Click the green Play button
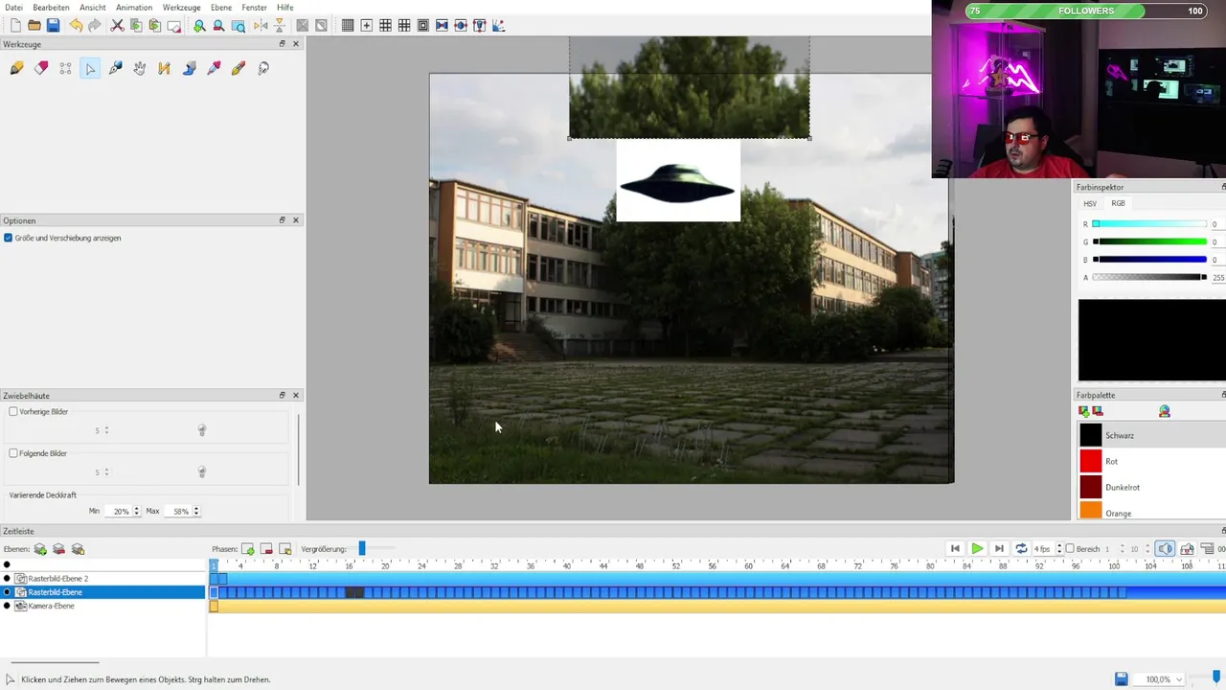Screen dimensions: 1226x690 [977, 549]
